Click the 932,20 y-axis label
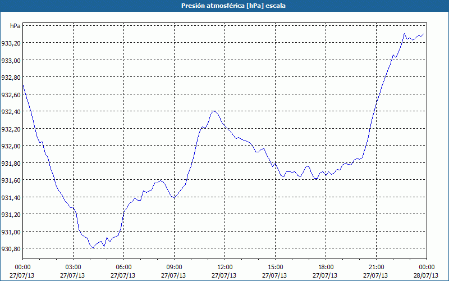449x281 pixels. click(x=11, y=129)
